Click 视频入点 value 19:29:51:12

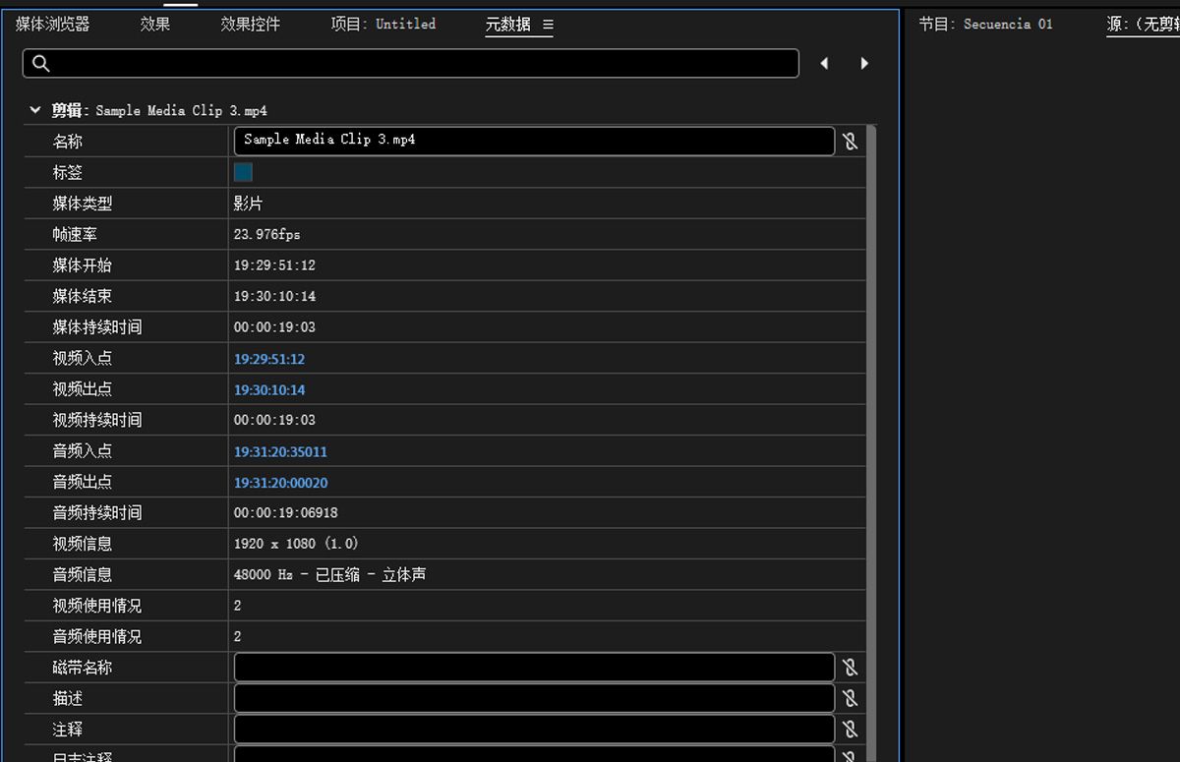pyautogui.click(x=269, y=359)
